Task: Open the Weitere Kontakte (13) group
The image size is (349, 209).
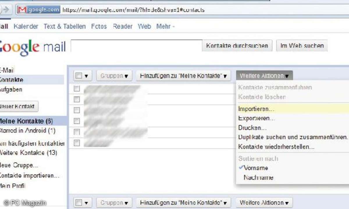Action: coord(29,153)
